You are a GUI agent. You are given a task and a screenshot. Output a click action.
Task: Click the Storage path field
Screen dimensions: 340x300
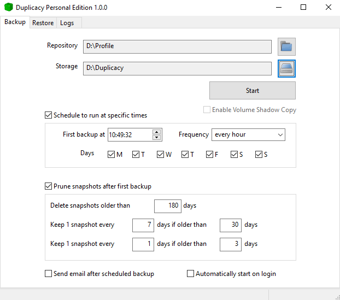coord(177,68)
